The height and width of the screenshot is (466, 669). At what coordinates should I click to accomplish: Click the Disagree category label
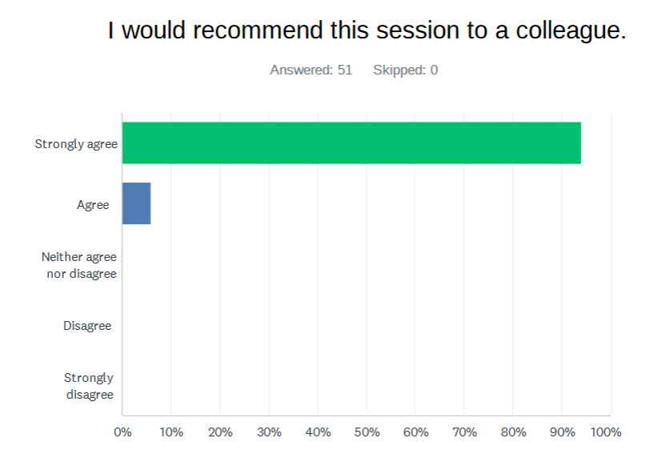coord(87,326)
